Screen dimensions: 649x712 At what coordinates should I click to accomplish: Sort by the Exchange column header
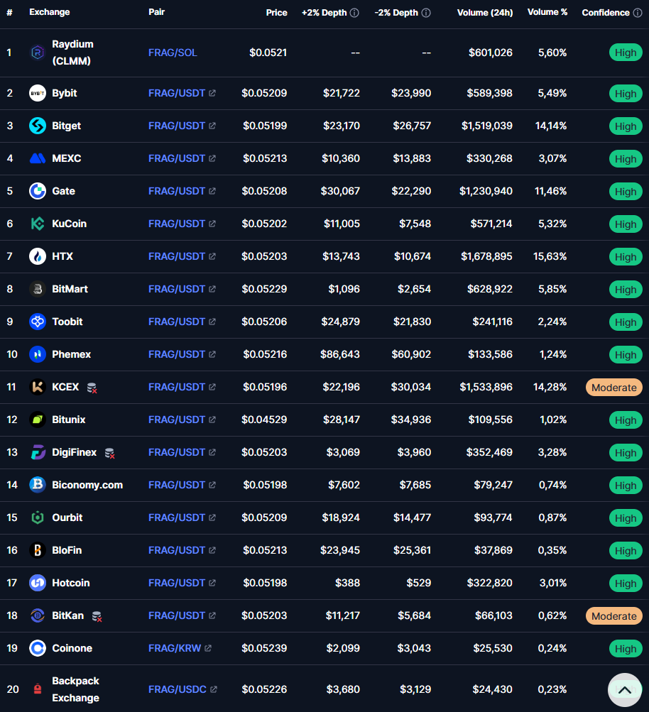pyautogui.click(x=50, y=12)
